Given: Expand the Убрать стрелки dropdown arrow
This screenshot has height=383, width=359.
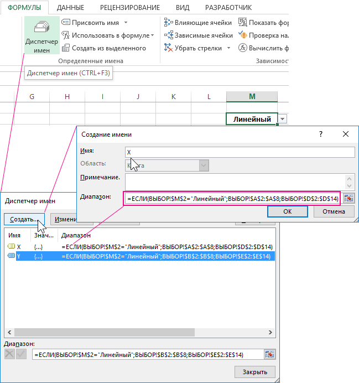Looking at the screenshot, I should pyautogui.click(x=228, y=48).
